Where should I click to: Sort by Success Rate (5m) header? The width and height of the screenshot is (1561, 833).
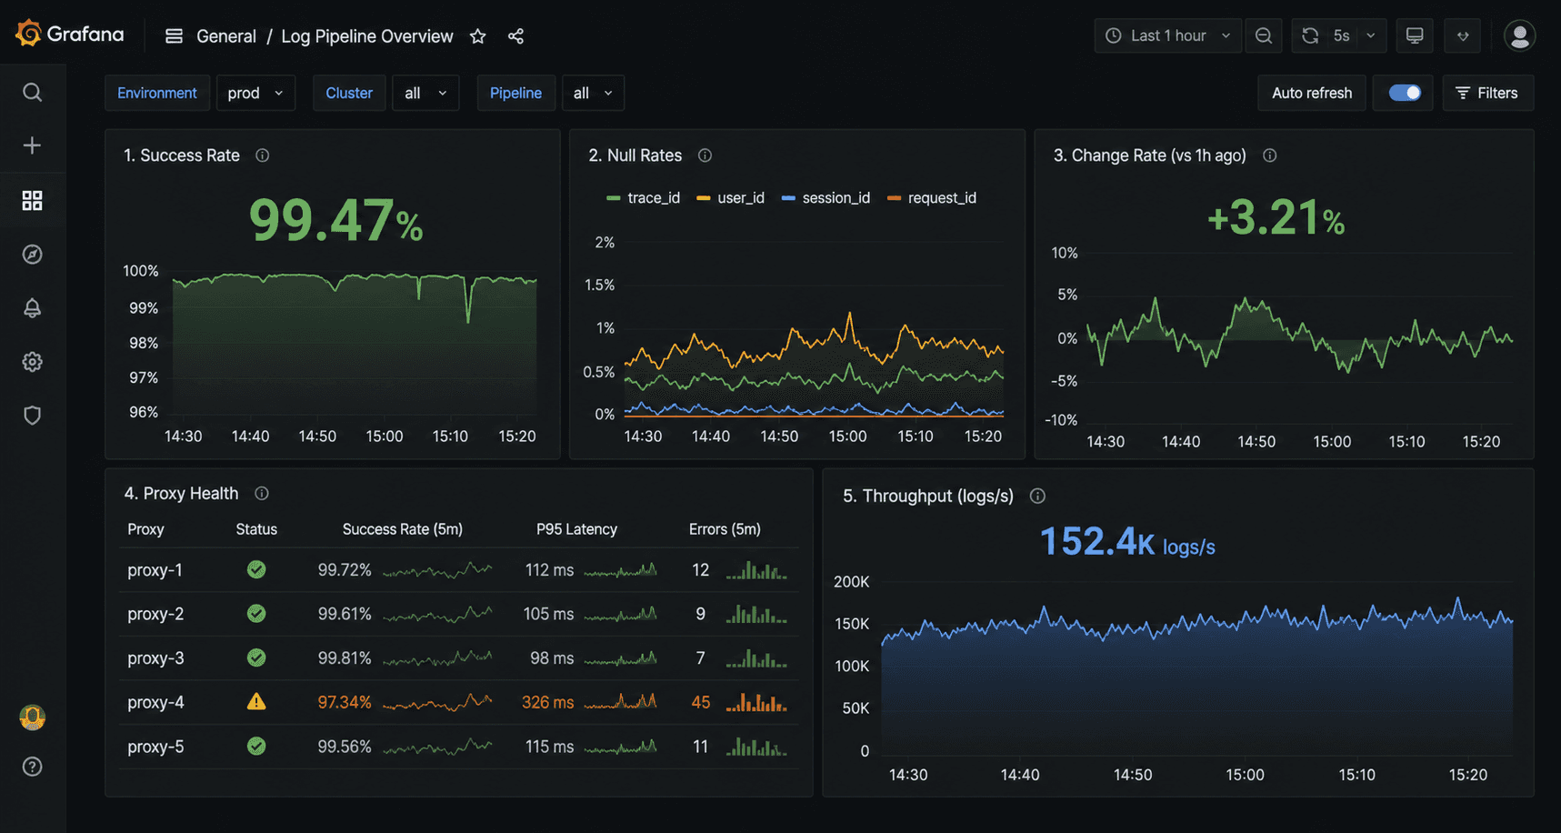[402, 529]
